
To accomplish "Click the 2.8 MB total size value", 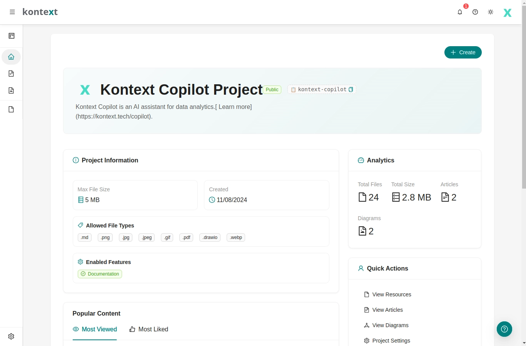I will (x=416, y=197).
